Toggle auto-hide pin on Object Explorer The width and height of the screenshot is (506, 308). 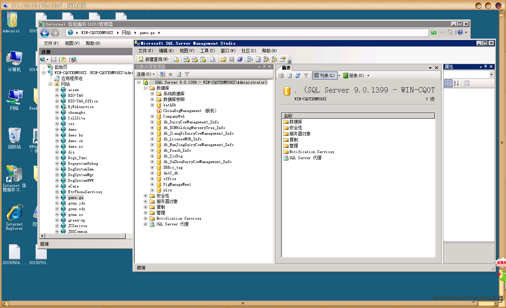click(264, 67)
